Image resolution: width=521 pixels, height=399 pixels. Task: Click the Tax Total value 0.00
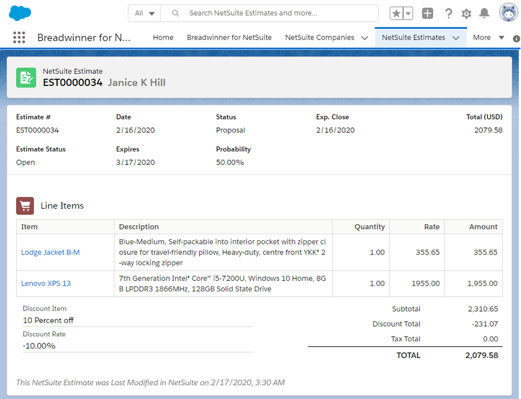point(490,339)
